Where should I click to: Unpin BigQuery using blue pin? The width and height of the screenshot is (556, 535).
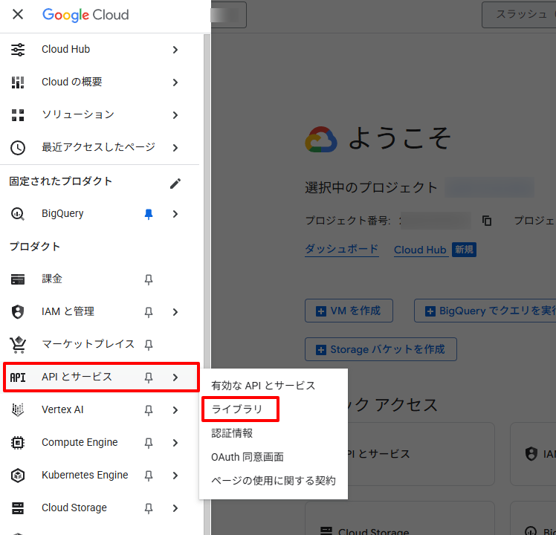[149, 214]
